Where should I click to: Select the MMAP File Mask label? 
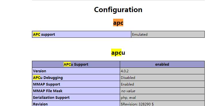point(76,91)
